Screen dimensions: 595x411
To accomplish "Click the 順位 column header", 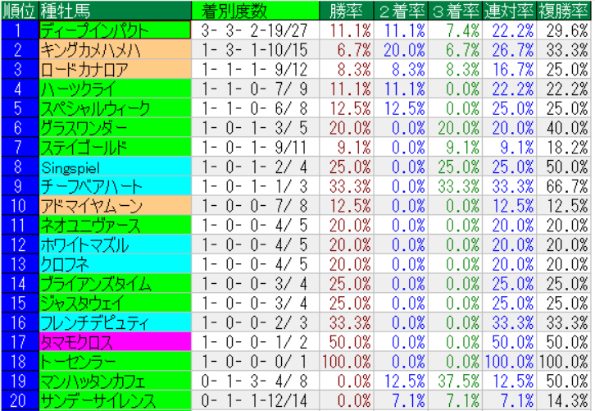I will tap(19, 10).
